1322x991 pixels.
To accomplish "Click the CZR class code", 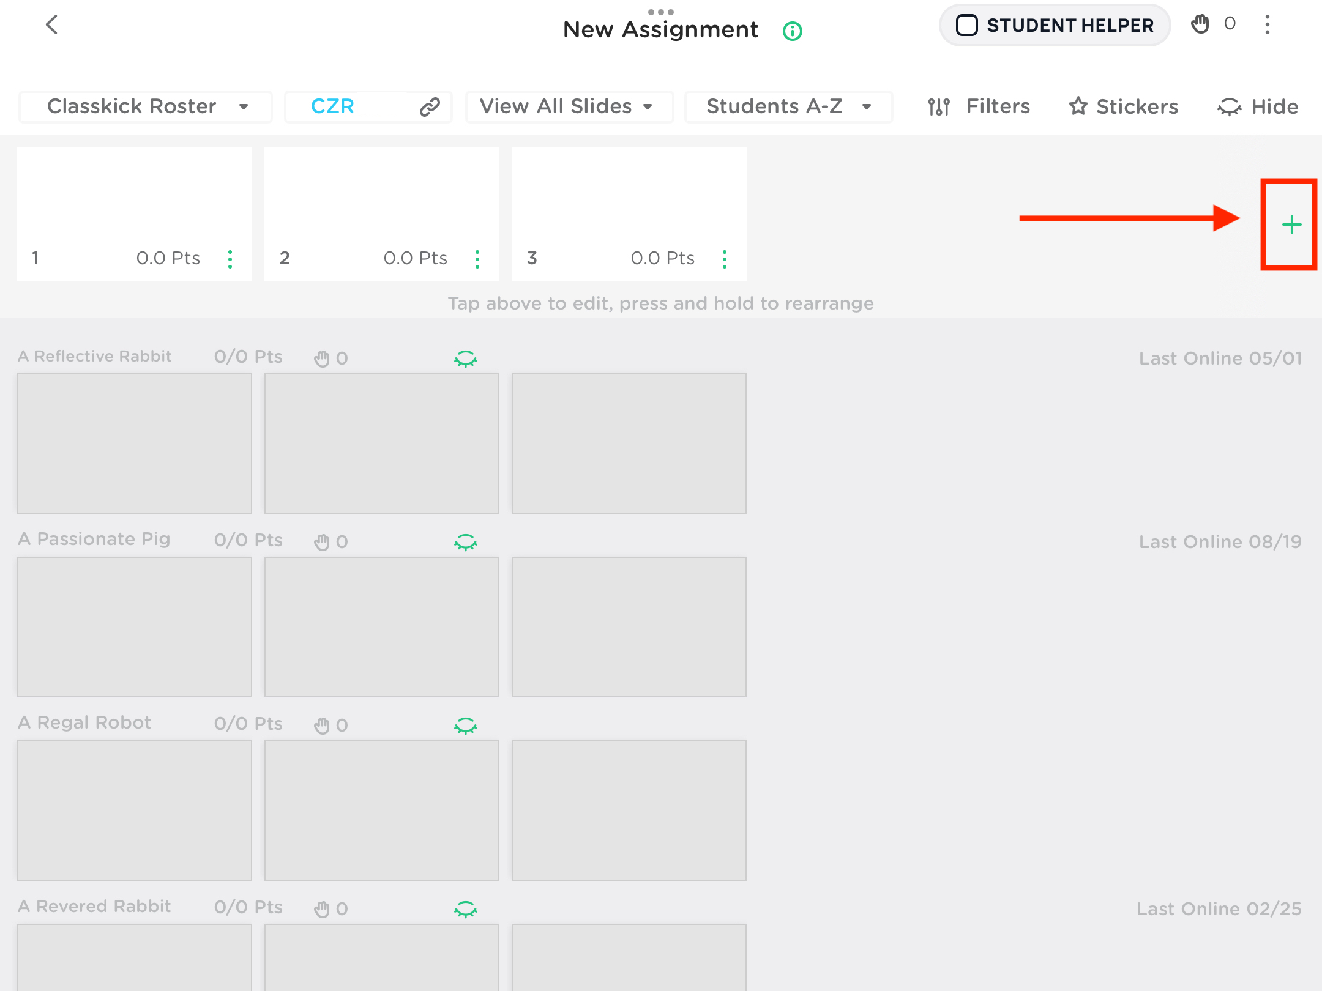I will [333, 106].
